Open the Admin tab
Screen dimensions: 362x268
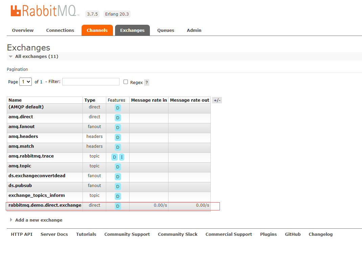pyautogui.click(x=194, y=30)
